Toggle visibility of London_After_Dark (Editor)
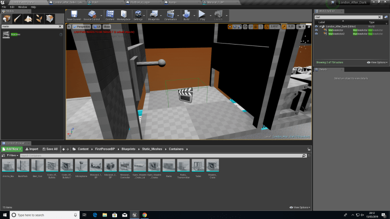 pyautogui.click(x=317, y=26)
